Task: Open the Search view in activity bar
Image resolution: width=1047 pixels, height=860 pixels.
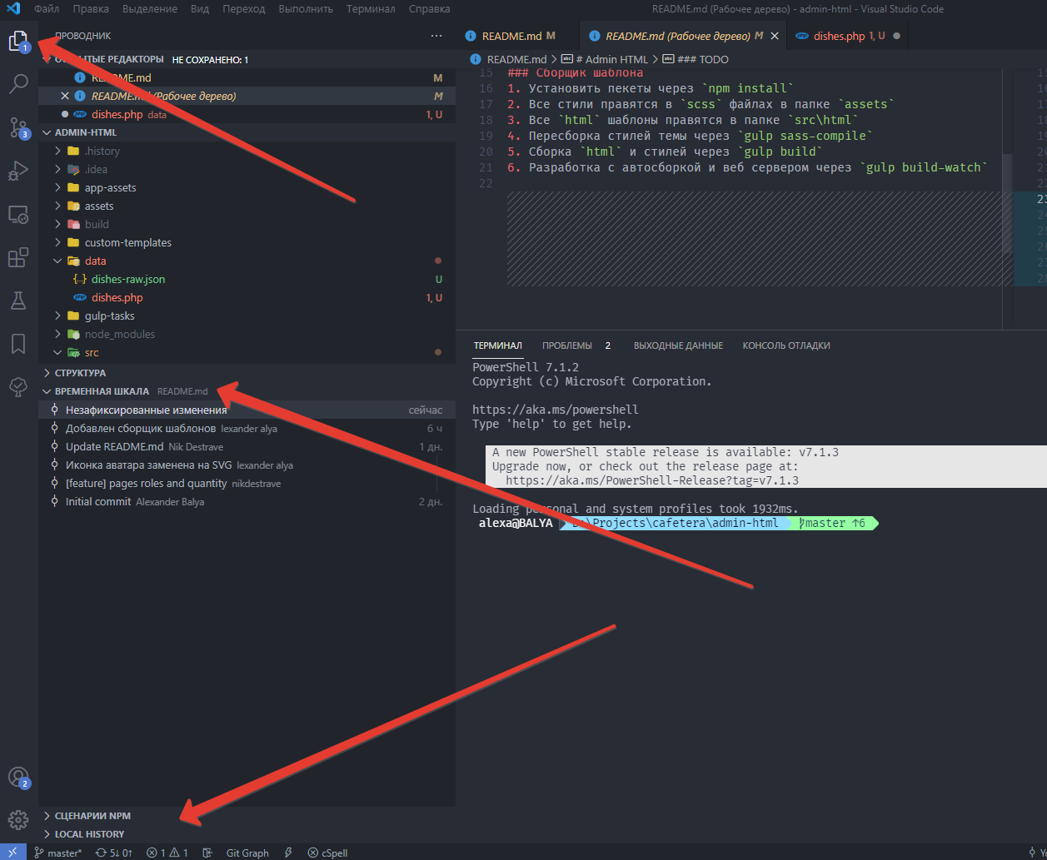Action: pyautogui.click(x=18, y=84)
